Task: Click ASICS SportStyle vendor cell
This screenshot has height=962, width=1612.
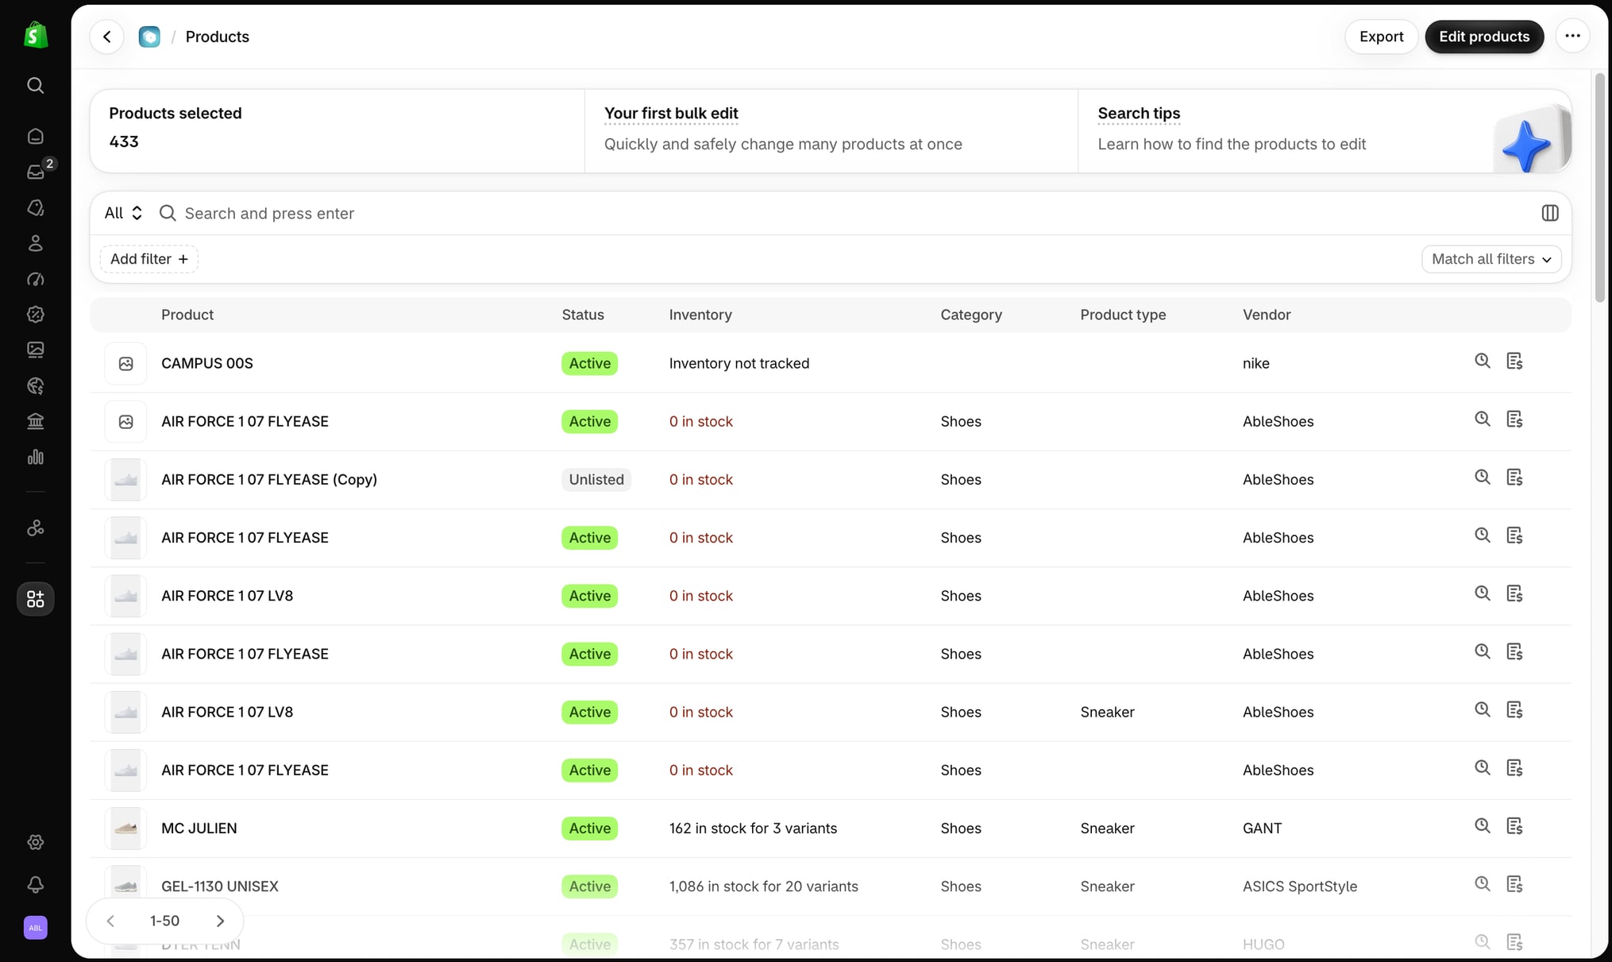Action: 1300,887
